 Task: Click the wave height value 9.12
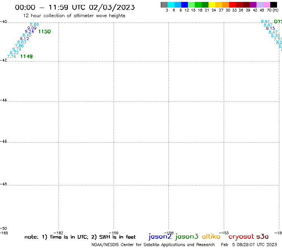pos(24,39)
